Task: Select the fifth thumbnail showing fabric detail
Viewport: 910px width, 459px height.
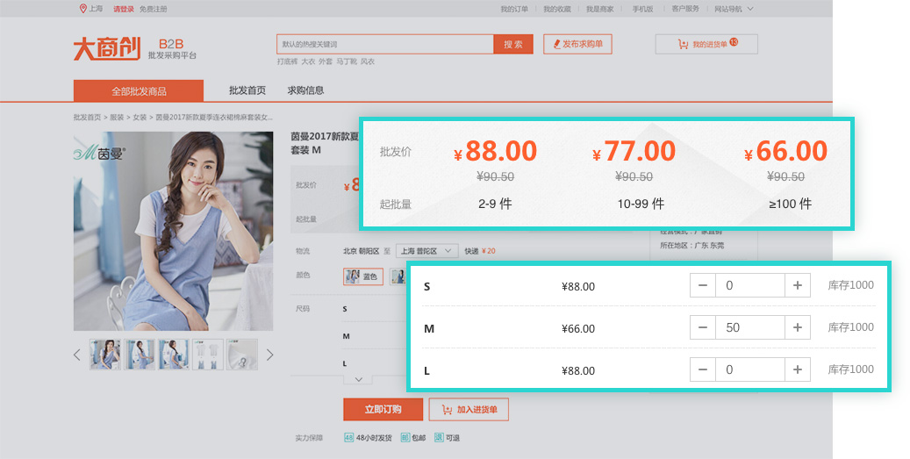Action: click(x=242, y=355)
